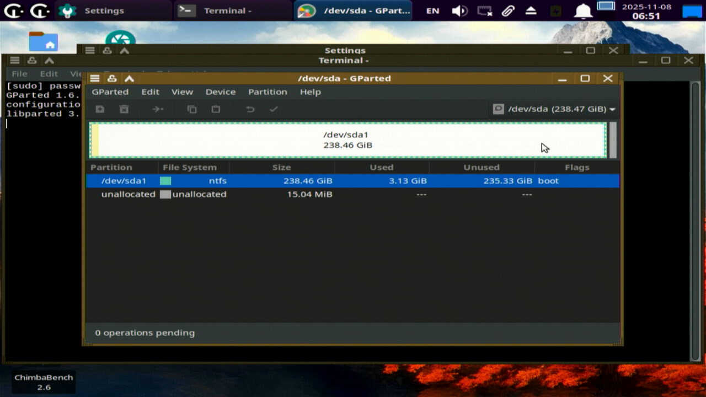This screenshot has width=706, height=397.
Task: Open the Device menu
Action: point(221,92)
